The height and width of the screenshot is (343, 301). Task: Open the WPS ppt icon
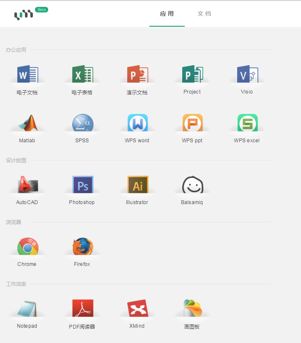click(193, 122)
